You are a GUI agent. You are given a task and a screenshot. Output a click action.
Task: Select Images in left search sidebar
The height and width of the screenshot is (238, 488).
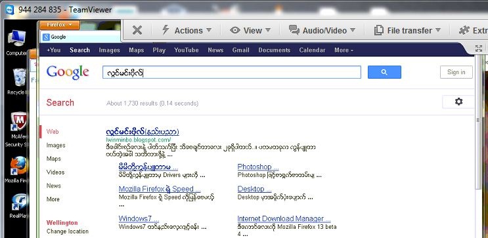tap(56, 145)
